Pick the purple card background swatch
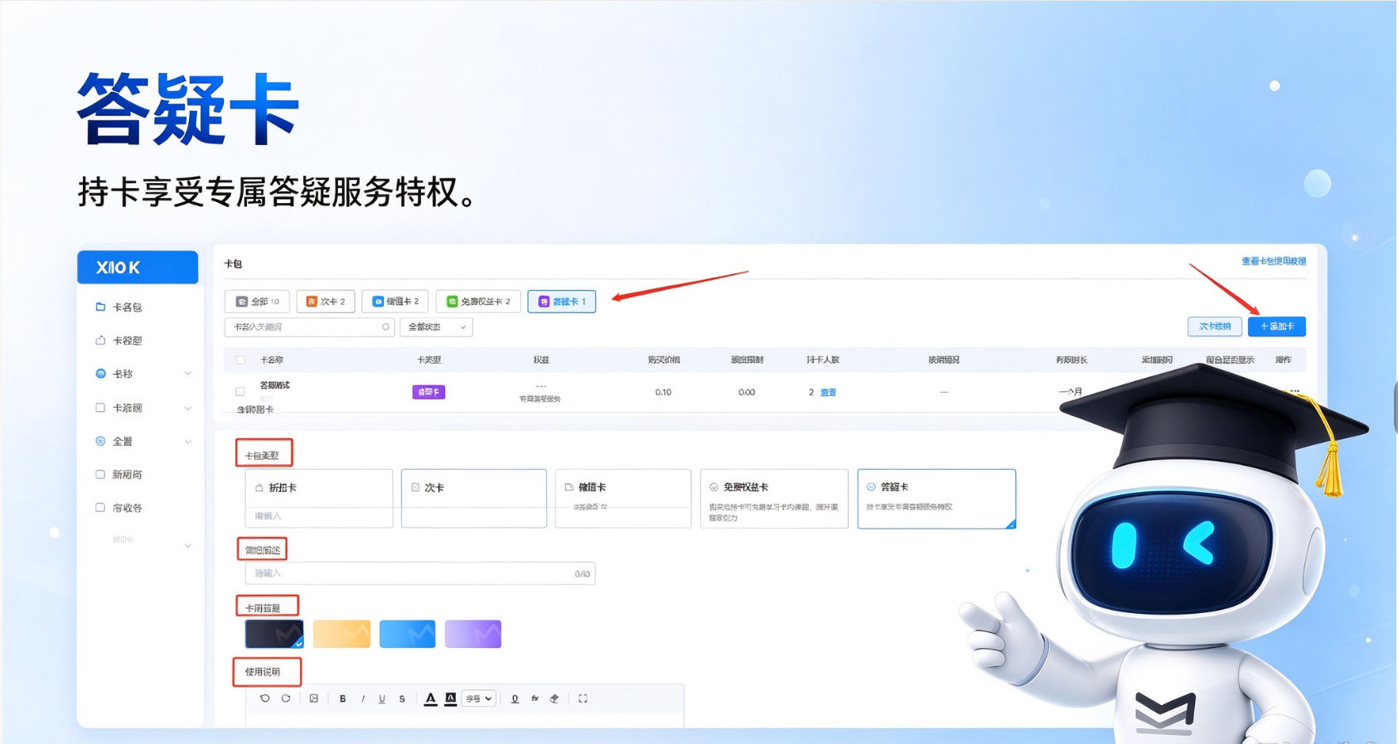Screen dimensions: 1398x744 (473, 634)
